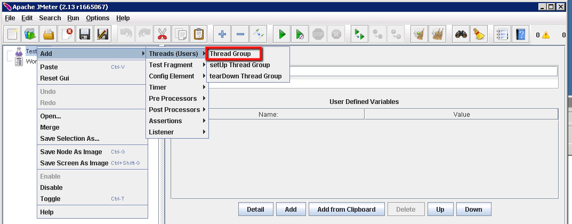Screen dimensions: 572x224
Task: Click the Toggle enable/disable icon
Action: tap(258, 34)
